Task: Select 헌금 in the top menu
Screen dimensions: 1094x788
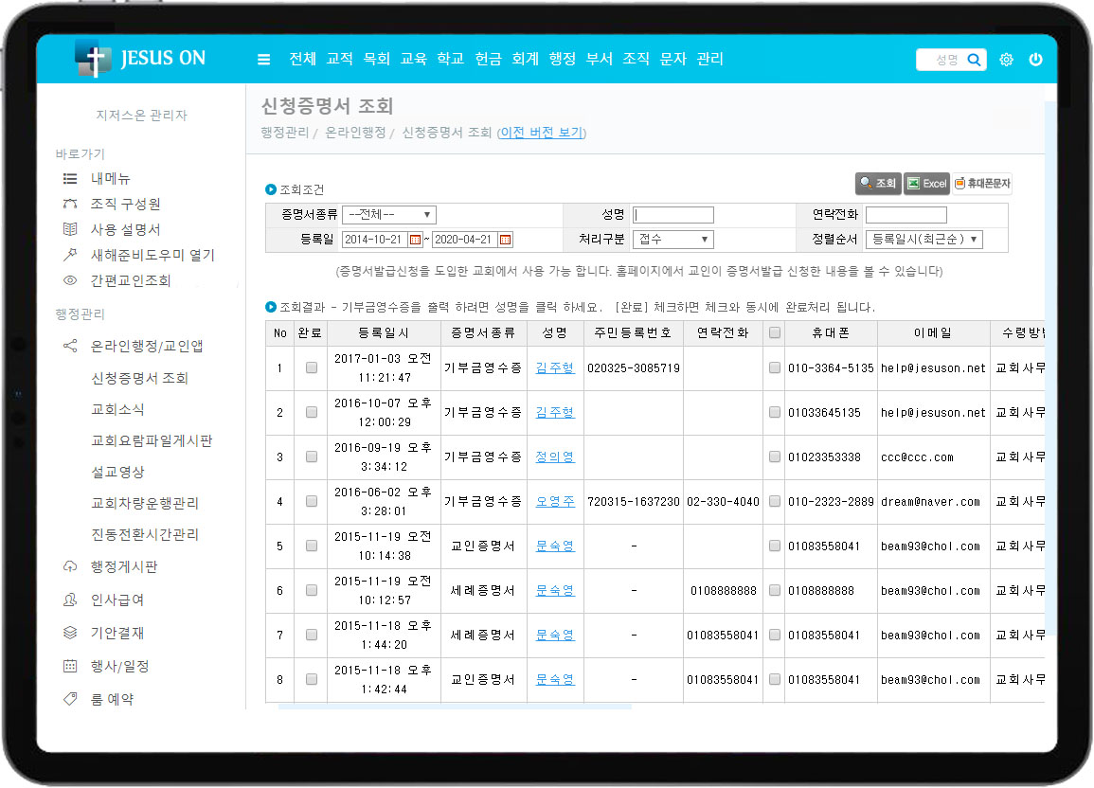Action: 488,59
